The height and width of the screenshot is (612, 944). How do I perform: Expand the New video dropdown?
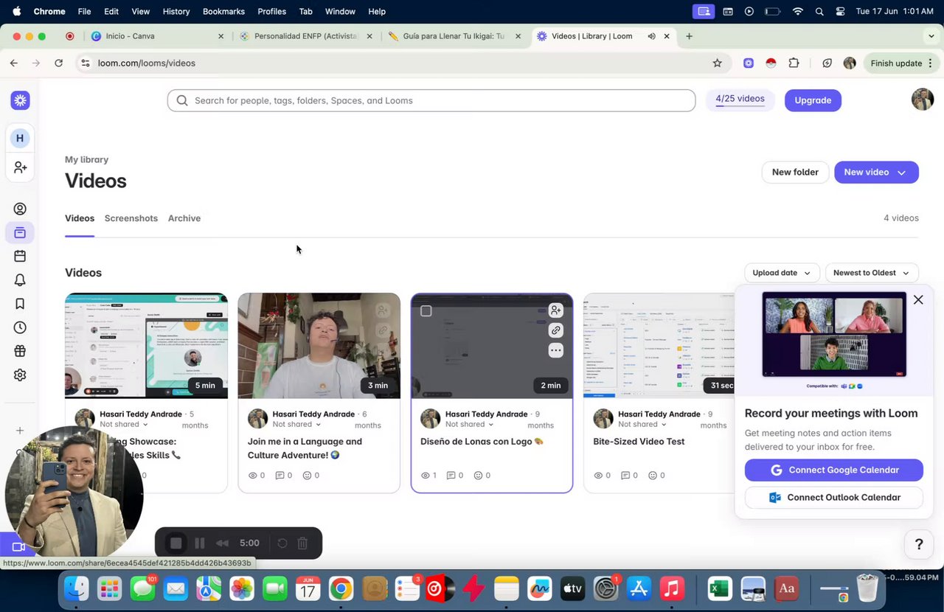click(901, 173)
